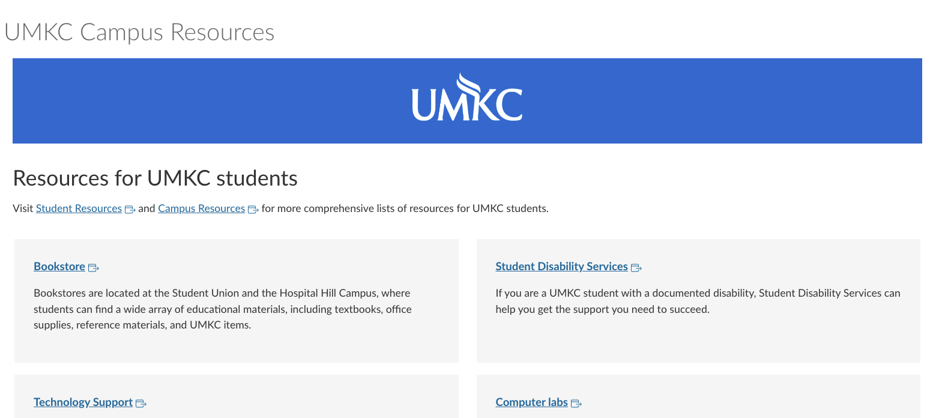936x418 pixels.
Task: Click the Student Disability Services description text
Action: pos(698,301)
